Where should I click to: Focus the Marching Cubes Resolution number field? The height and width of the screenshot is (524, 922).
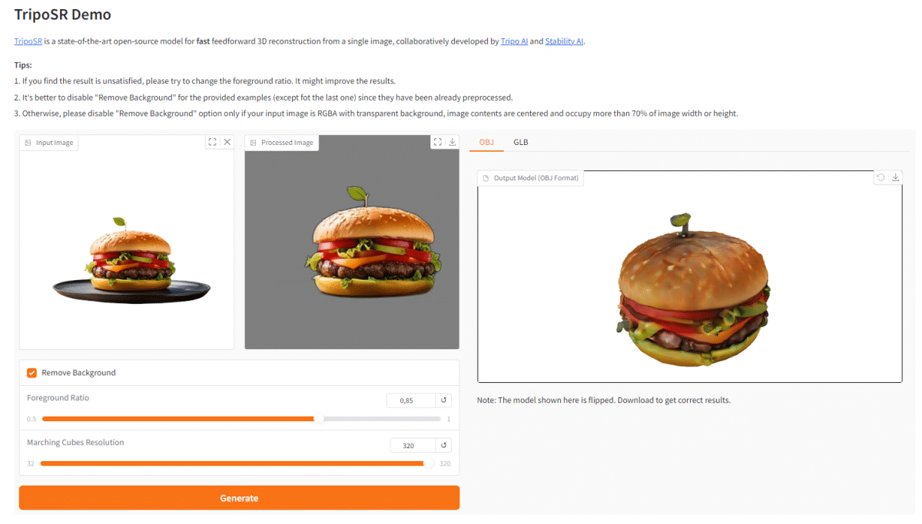tap(413, 445)
